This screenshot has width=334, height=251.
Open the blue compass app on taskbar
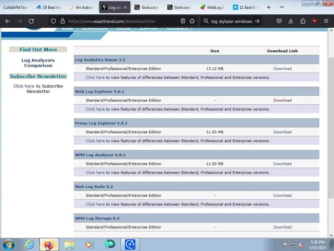(130, 244)
